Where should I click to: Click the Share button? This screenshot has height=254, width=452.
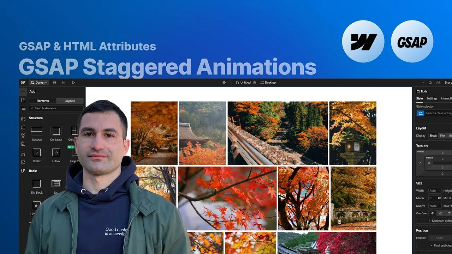tap(448, 83)
